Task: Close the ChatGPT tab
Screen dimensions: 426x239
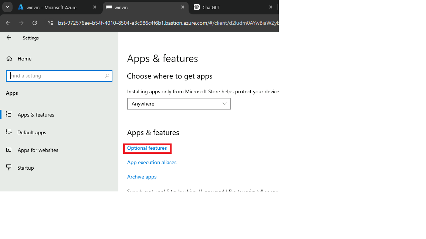Action: [x=271, y=7]
